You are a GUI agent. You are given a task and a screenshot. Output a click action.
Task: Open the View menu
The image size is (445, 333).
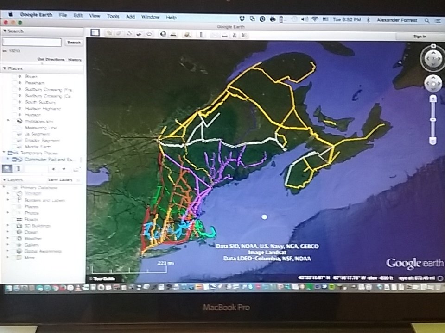(x=95, y=16)
